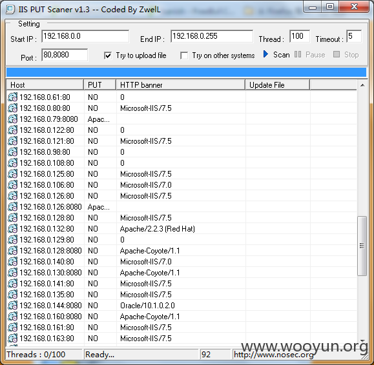This screenshot has height=365, width=374.
Task: Click the app icon in the title bar
Action: pos(10,9)
